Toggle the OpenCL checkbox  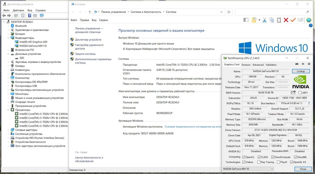tap(244, 157)
